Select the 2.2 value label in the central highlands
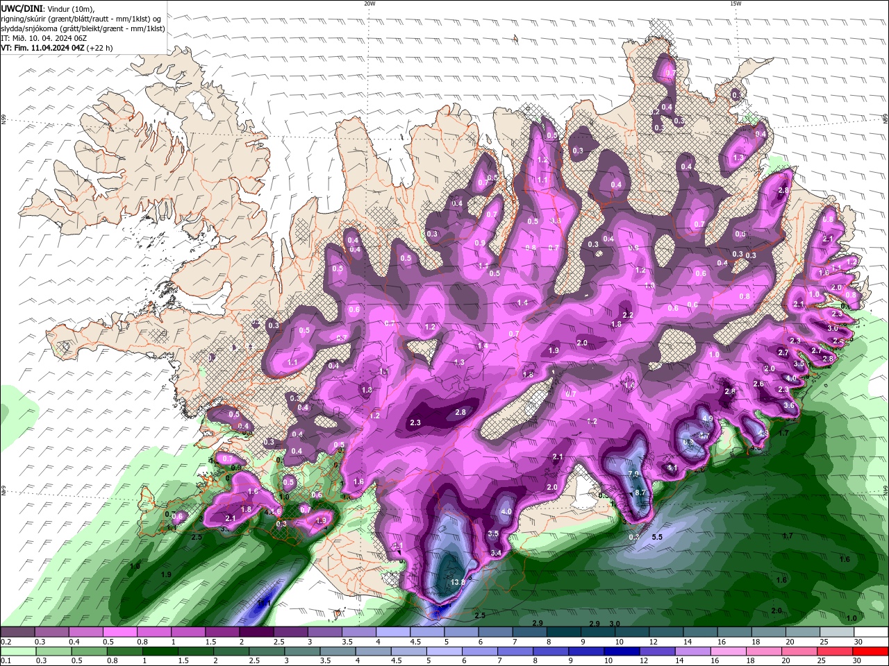 628,315
